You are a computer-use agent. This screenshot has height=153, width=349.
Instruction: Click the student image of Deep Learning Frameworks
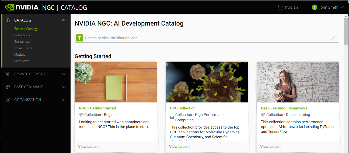click(x=298, y=82)
